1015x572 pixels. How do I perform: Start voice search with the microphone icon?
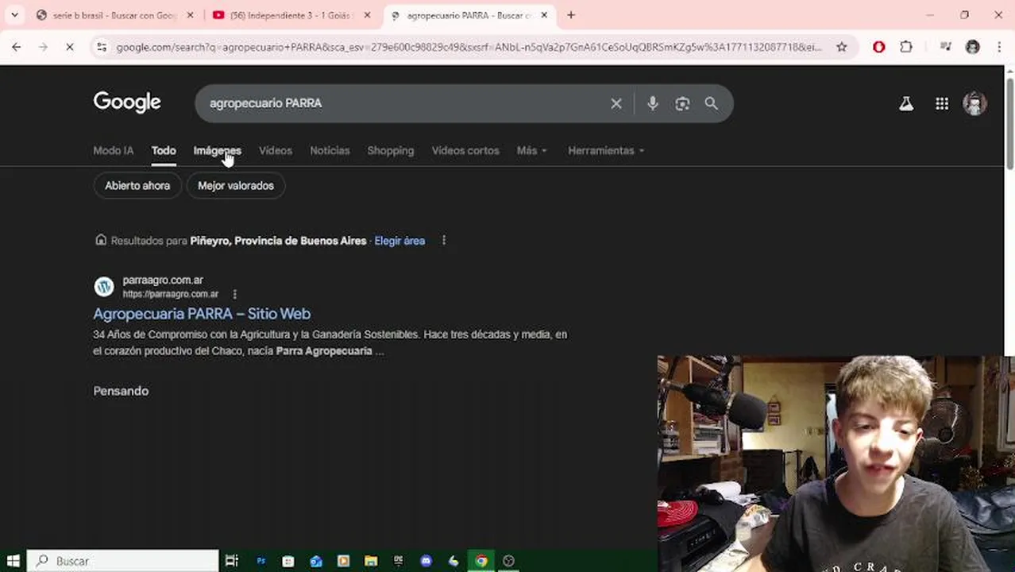coord(653,103)
